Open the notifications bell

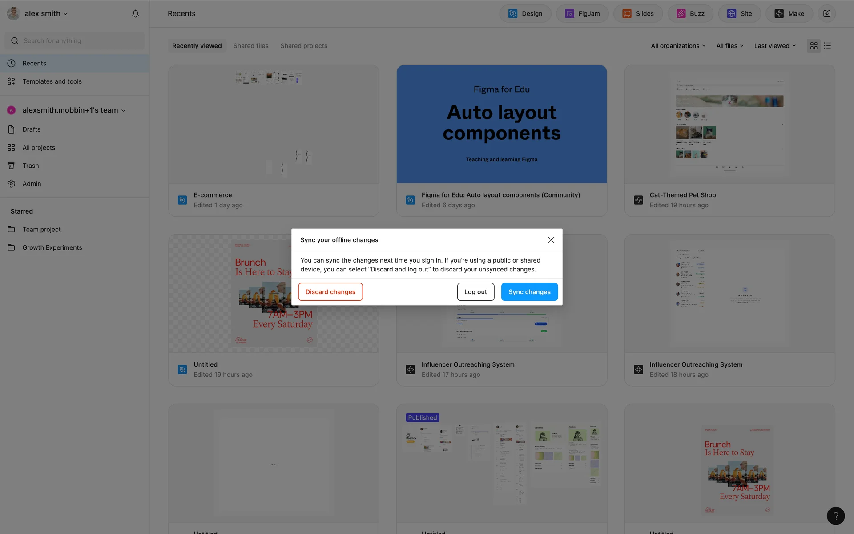(135, 14)
